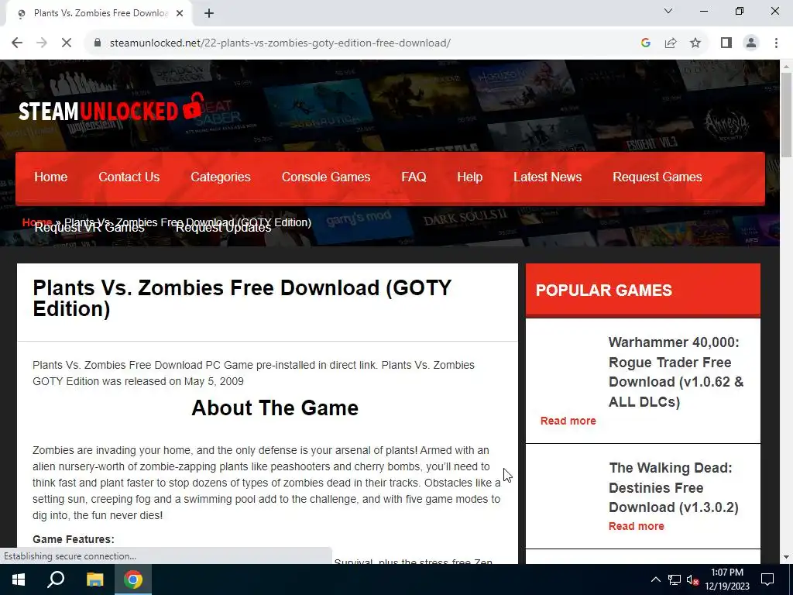793x595 pixels.
Task: Click the Home breadcrumb link
Action: pyautogui.click(x=37, y=222)
